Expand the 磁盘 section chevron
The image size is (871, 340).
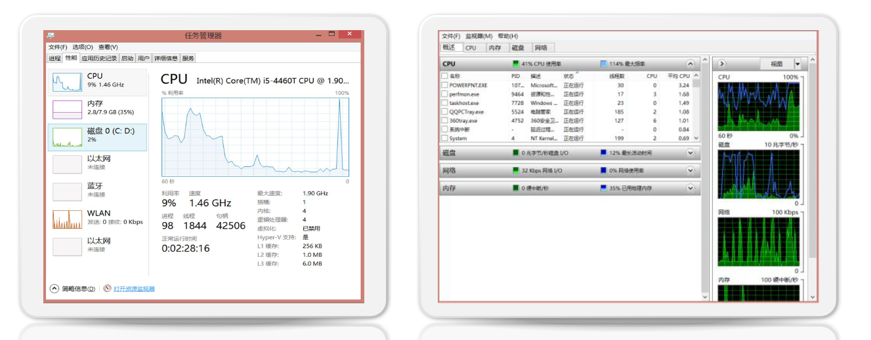point(690,153)
